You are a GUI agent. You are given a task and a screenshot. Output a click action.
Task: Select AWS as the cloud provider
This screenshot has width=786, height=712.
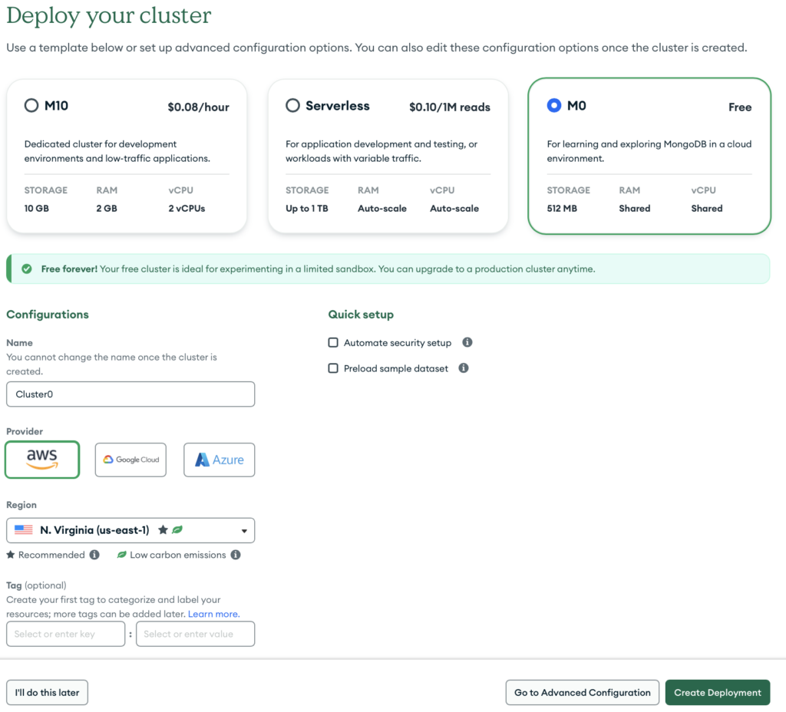point(42,460)
